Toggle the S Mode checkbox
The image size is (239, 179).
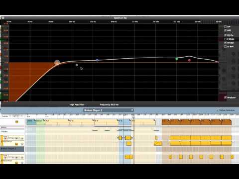click(225, 39)
